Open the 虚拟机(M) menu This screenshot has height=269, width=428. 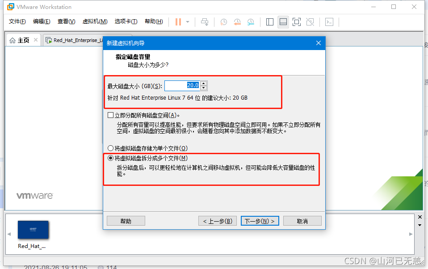tap(95, 21)
